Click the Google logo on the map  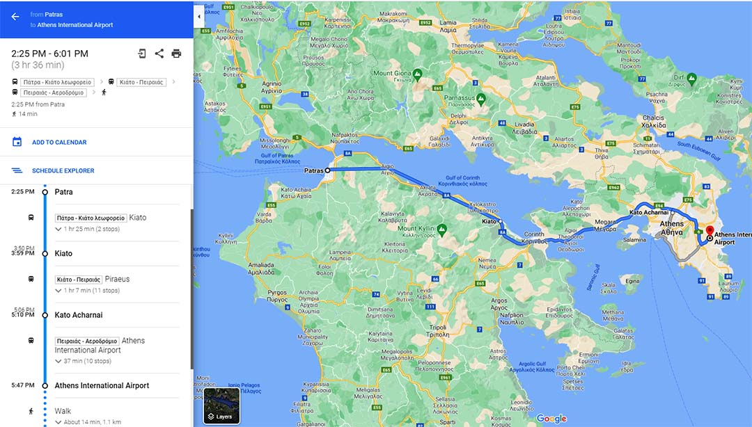552,418
